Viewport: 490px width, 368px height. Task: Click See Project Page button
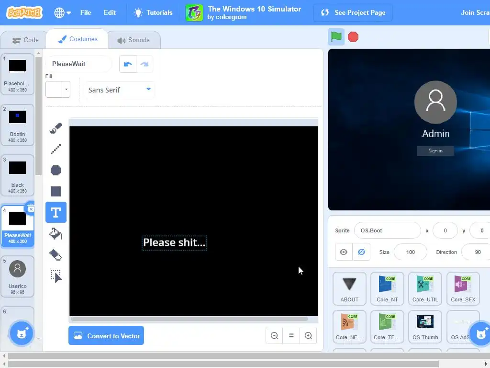(x=353, y=13)
